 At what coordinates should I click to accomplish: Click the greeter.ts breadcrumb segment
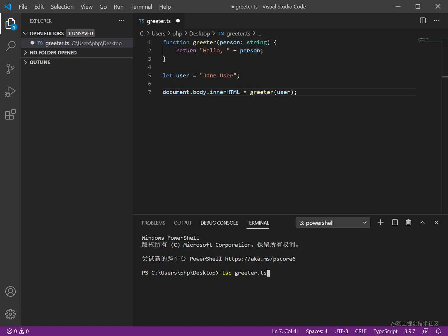(238, 34)
